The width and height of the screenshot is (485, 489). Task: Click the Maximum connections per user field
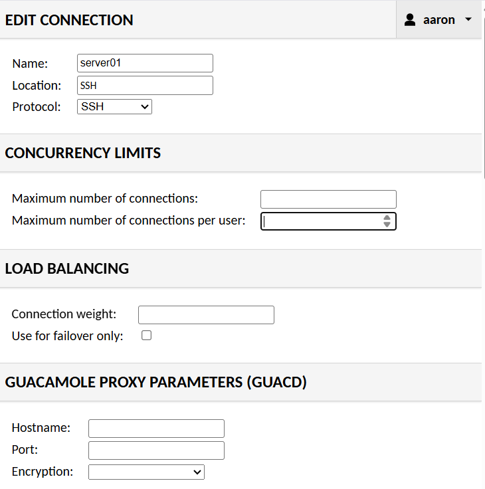[319, 221]
